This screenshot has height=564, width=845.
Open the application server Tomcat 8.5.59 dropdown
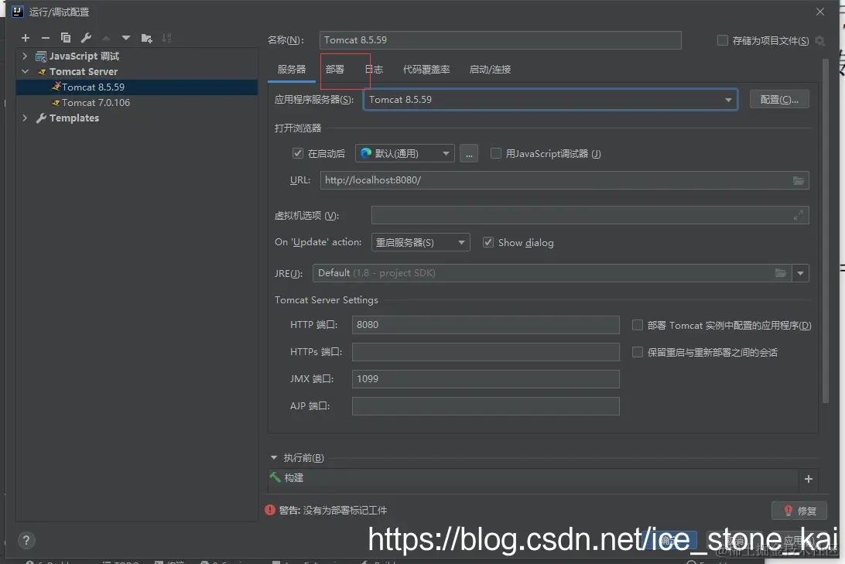pyautogui.click(x=550, y=100)
